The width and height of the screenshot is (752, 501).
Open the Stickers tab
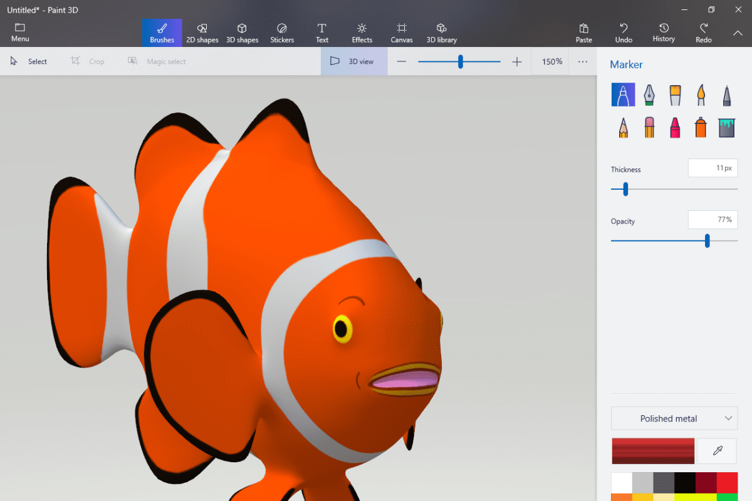point(282,33)
